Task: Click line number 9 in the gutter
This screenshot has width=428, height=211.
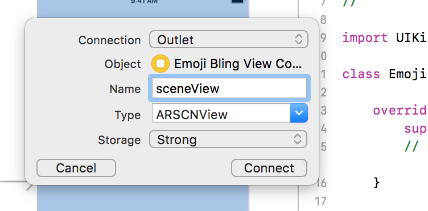Action: (x=323, y=38)
